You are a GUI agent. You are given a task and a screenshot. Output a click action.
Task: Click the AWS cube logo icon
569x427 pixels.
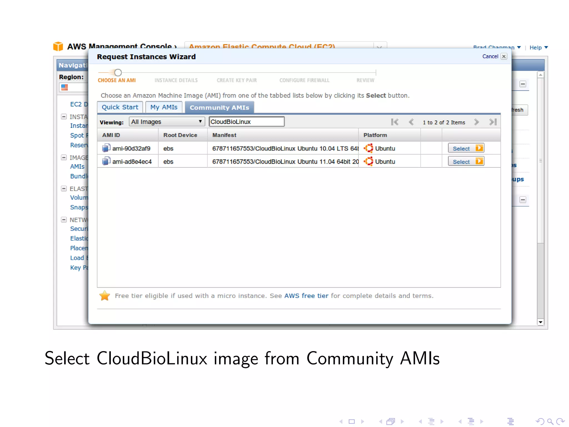coord(58,46)
